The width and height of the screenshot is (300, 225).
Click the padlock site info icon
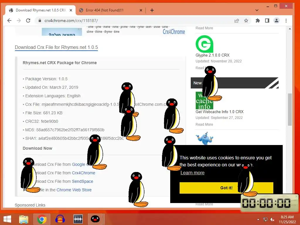pyautogui.click(x=40, y=21)
